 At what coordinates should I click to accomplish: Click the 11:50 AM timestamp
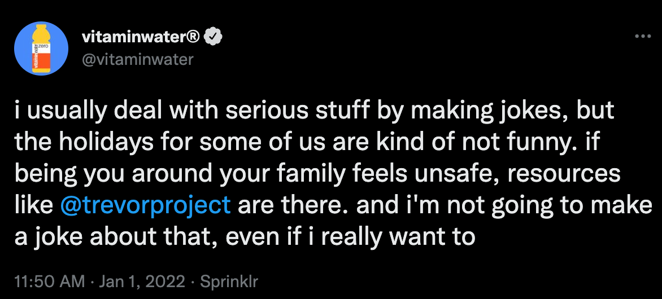pos(49,281)
